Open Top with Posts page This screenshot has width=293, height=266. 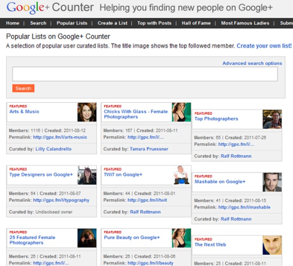point(154,23)
